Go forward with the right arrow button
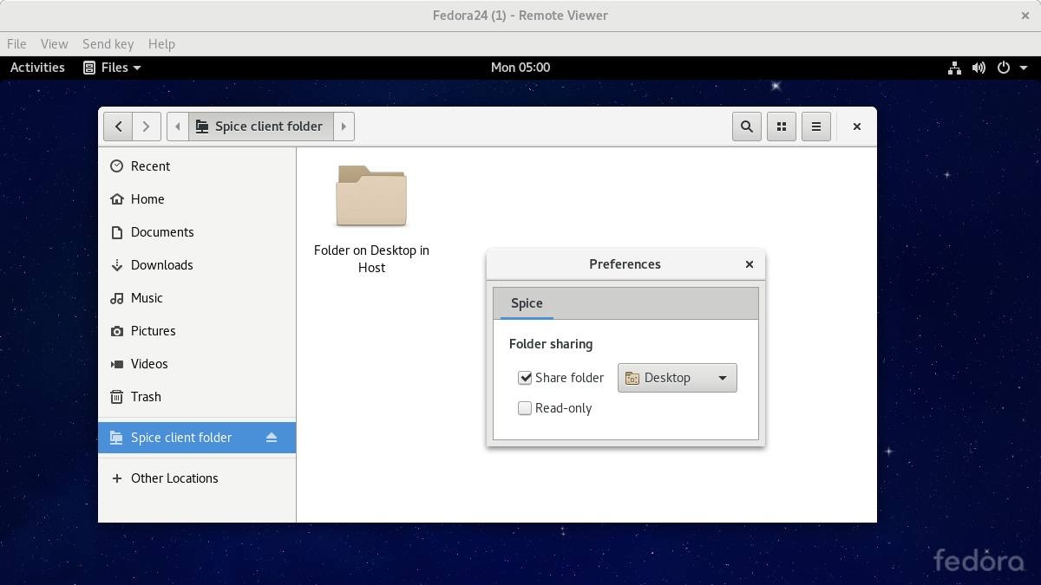The image size is (1041, 585). pyautogui.click(x=147, y=127)
